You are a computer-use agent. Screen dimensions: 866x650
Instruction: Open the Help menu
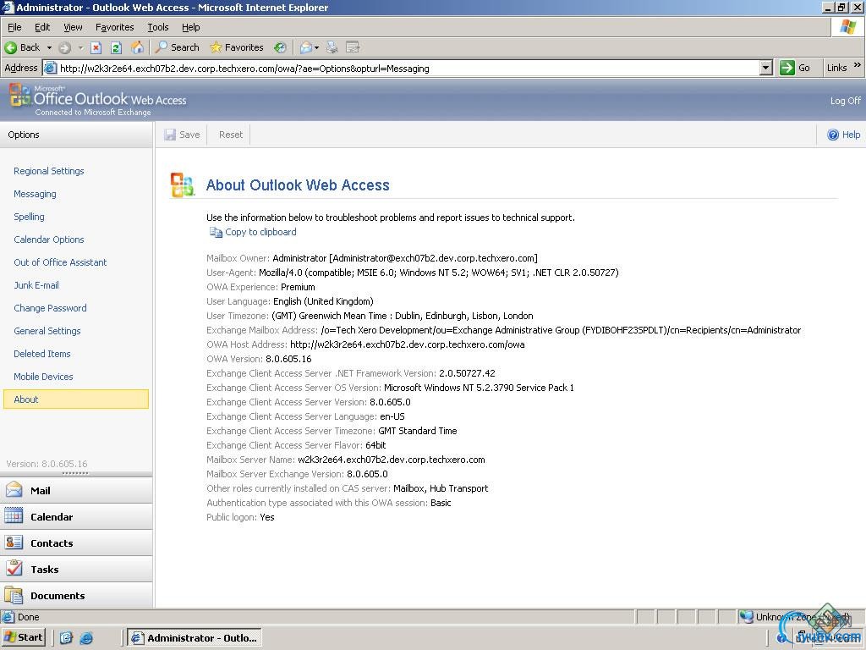coord(190,27)
